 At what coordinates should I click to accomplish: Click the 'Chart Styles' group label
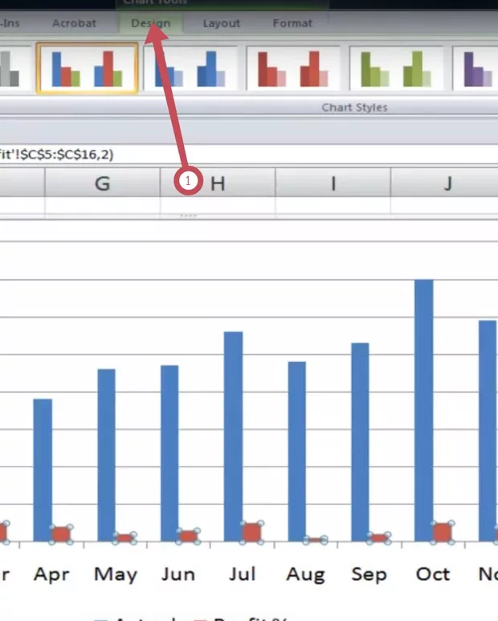[x=354, y=107]
